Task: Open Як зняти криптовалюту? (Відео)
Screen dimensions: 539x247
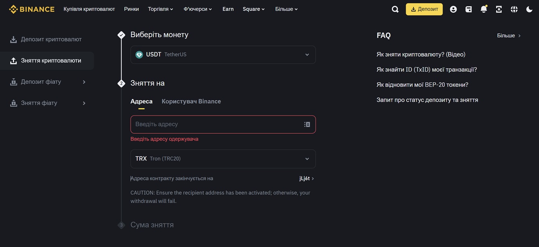Action: [x=421, y=54]
